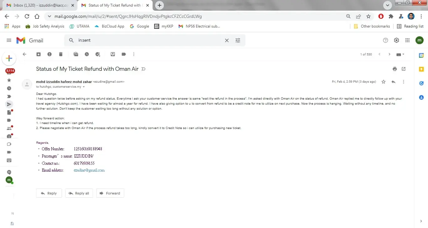Archive this email with the archive icon
The height and width of the screenshot is (228, 428).
pyautogui.click(x=38, y=54)
